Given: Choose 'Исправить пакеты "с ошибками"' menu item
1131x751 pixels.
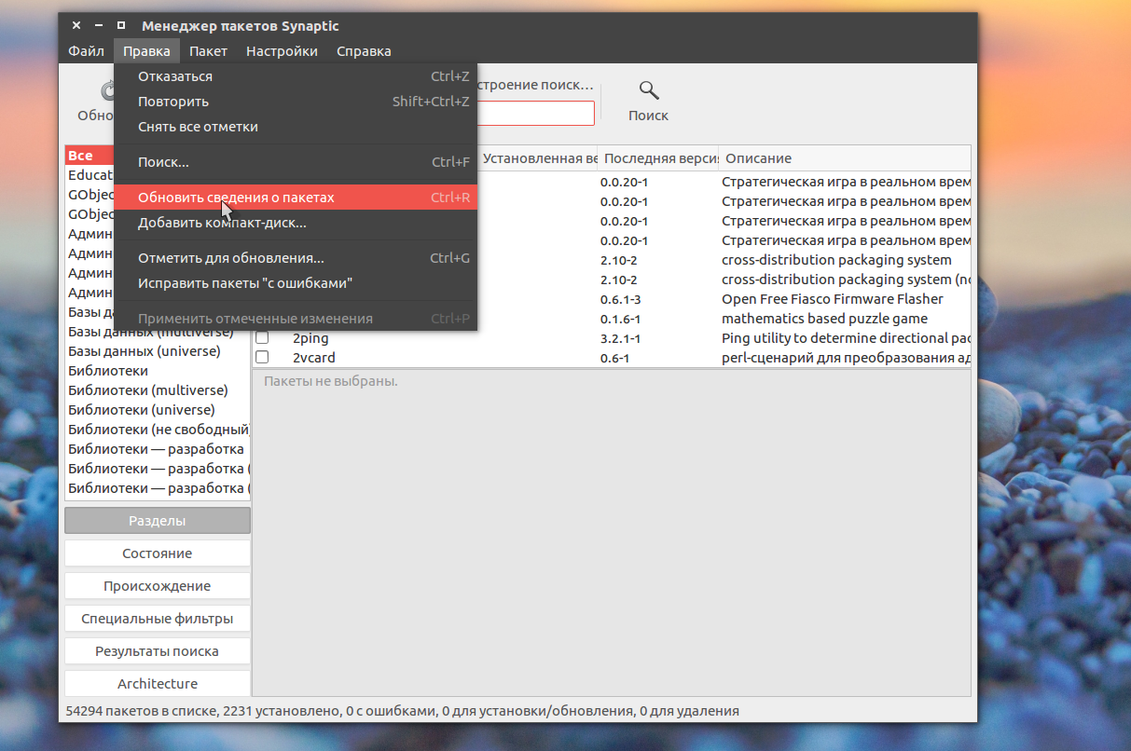Looking at the screenshot, I should pyautogui.click(x=245, y=283).
